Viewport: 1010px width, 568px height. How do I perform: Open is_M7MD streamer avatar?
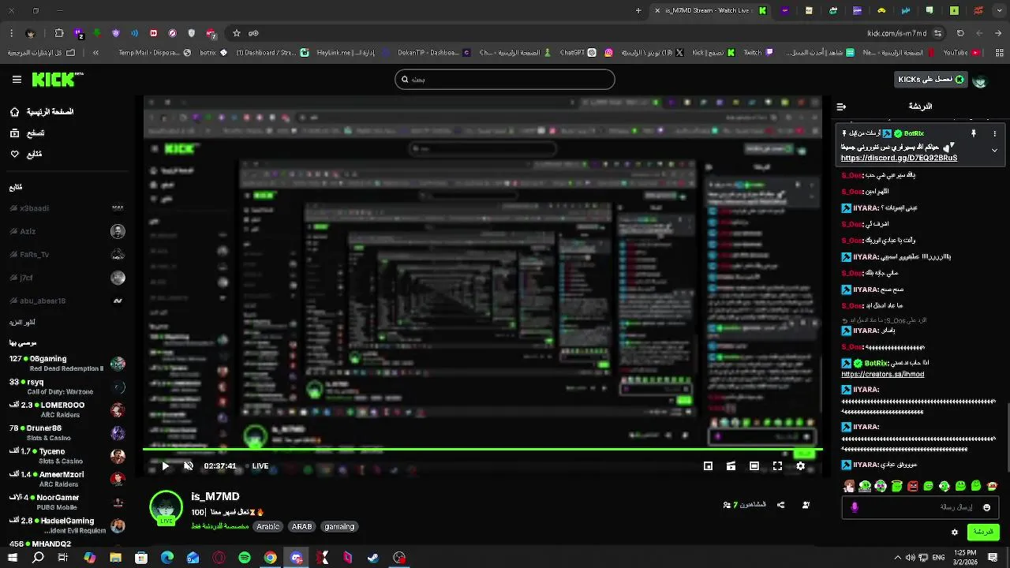coord(166,507)
